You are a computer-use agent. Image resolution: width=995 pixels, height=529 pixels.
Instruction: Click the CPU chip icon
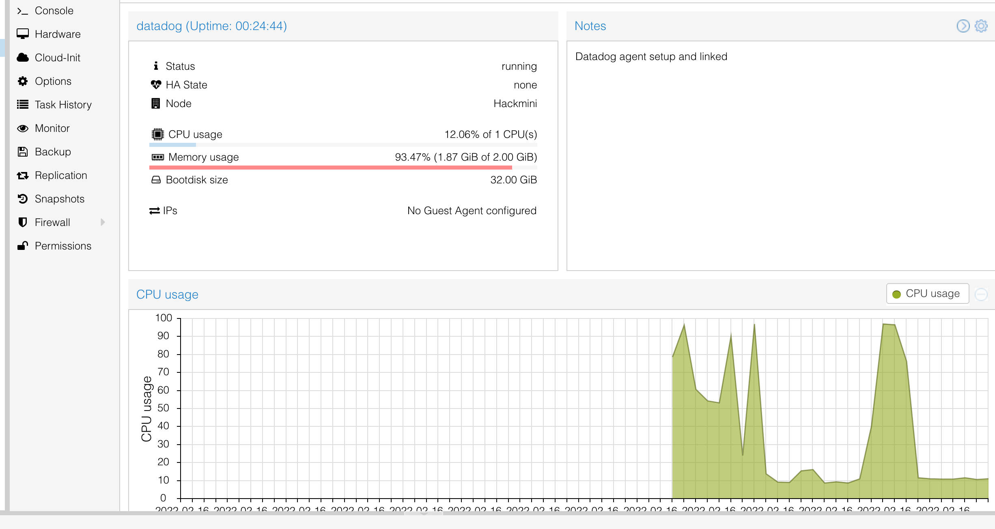pyautogui.click(x=157, y=134)
